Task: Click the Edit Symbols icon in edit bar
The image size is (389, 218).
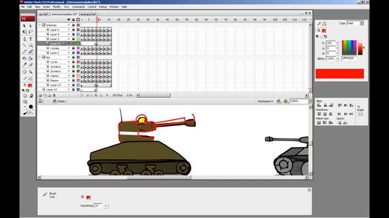Action: point(286,101)
